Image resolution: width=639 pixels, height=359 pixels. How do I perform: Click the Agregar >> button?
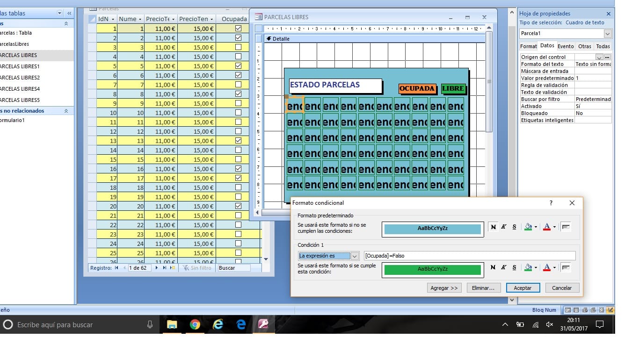coord(443,287)
